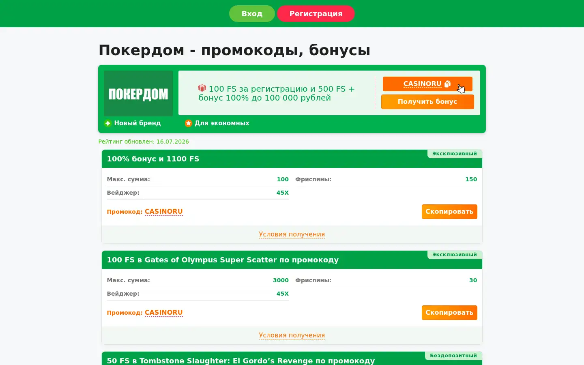Screen dimensions: 584x365
Task: Select the Для экономных tag label
Action: (222, 123)
